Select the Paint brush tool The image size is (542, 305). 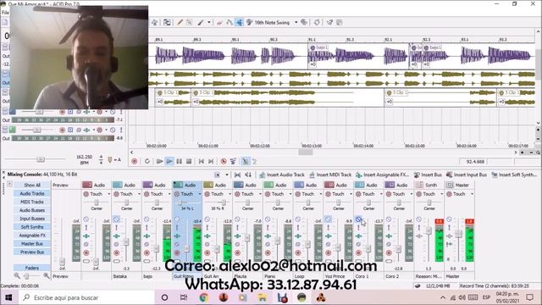pyautogui.click(x=201, y=23)
